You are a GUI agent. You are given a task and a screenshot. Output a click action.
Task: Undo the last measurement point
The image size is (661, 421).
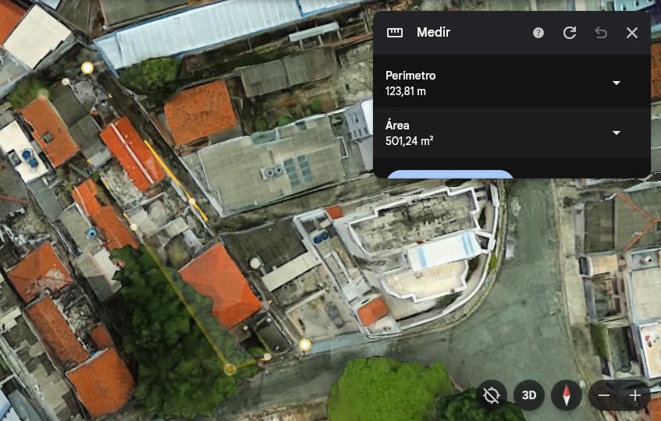point(601,33)
